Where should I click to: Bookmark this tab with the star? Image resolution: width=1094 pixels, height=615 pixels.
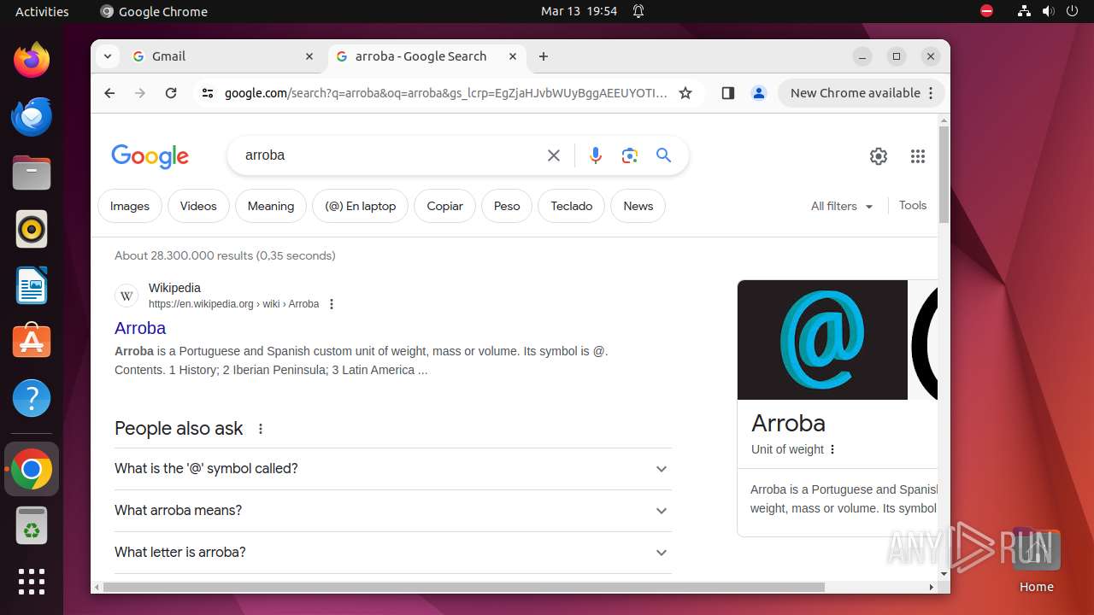pyautogui.click(x=685, y=93)
